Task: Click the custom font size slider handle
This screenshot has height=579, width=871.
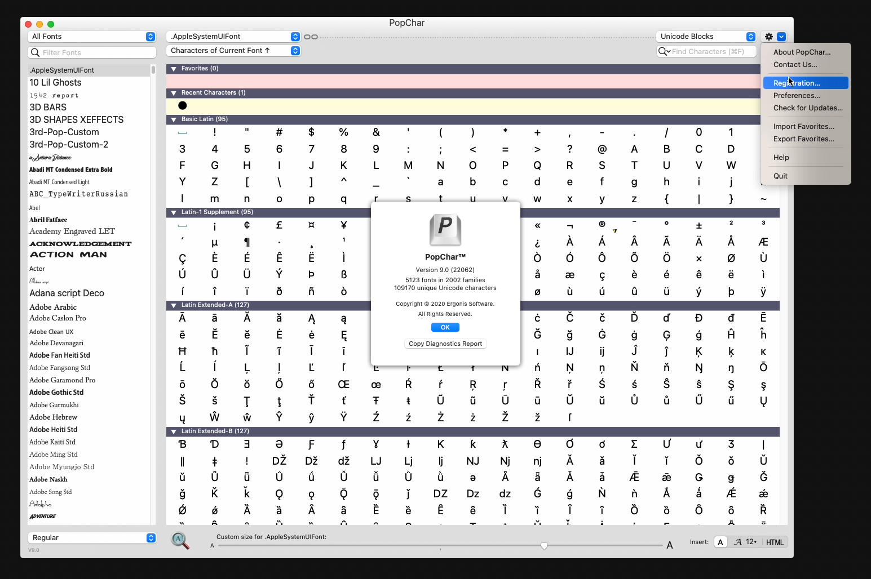Action: 544,546
